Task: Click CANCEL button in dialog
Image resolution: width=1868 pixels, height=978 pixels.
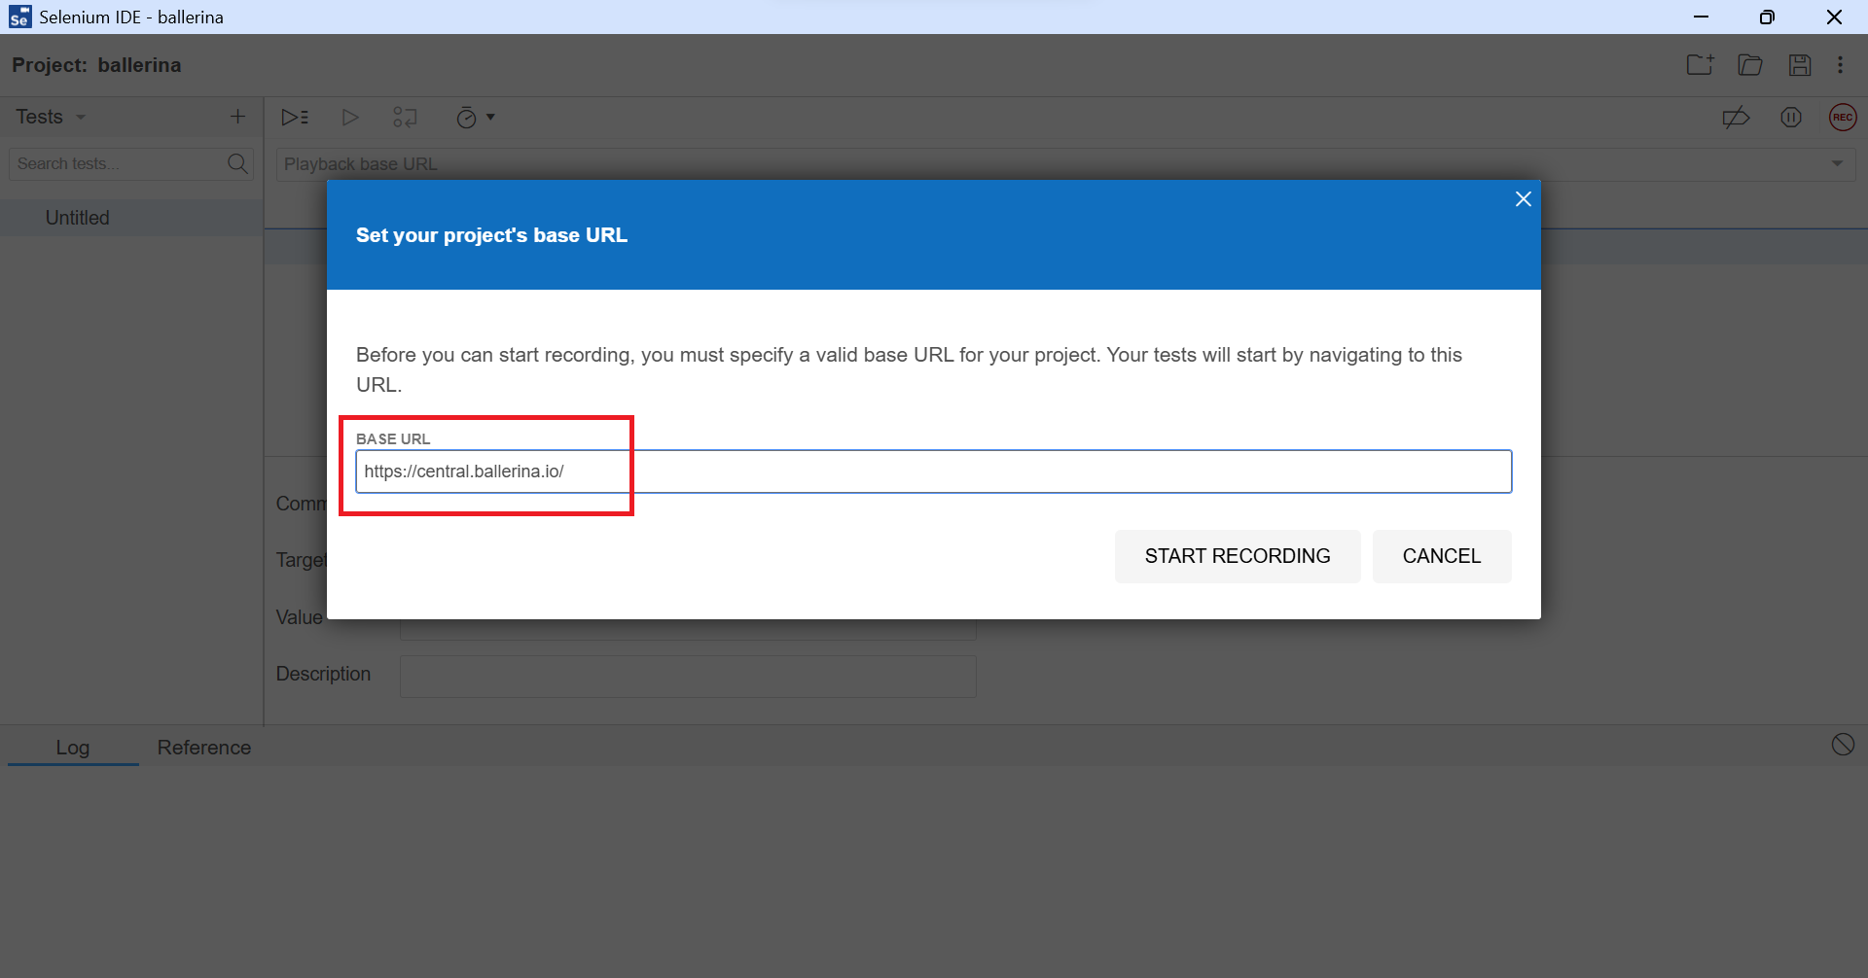Action: [1442, 556]
